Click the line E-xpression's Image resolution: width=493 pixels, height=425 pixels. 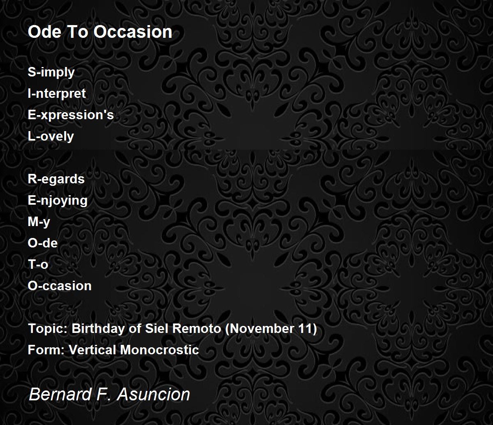[71, 115]
